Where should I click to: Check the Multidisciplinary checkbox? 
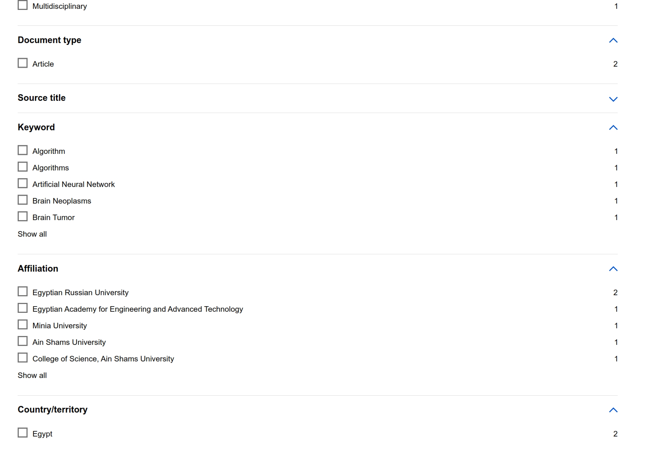[x=23, y=5]
